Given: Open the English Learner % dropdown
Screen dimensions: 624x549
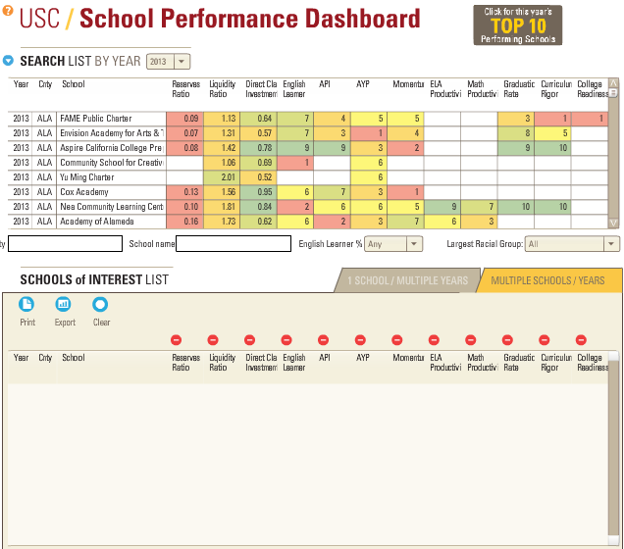Looking at the screenshot, I should click(393, 244).
